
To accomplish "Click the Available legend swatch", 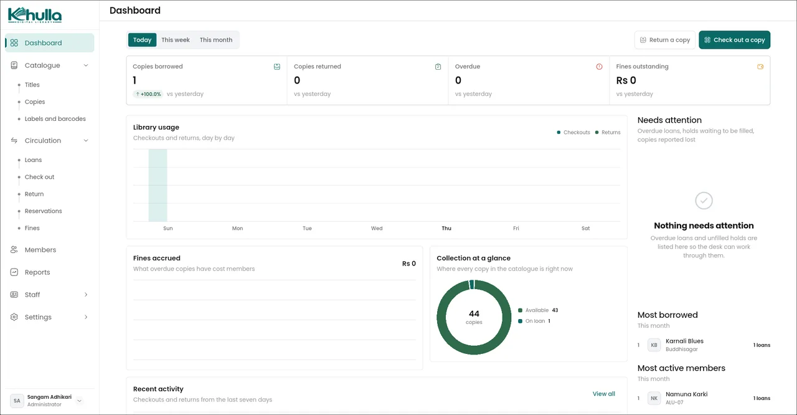I will coord(521,310).
